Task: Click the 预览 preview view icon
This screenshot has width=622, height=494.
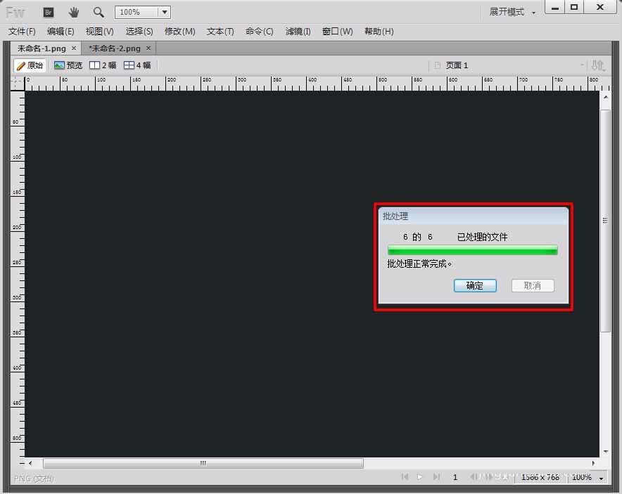Action: (x=68, y=65)
